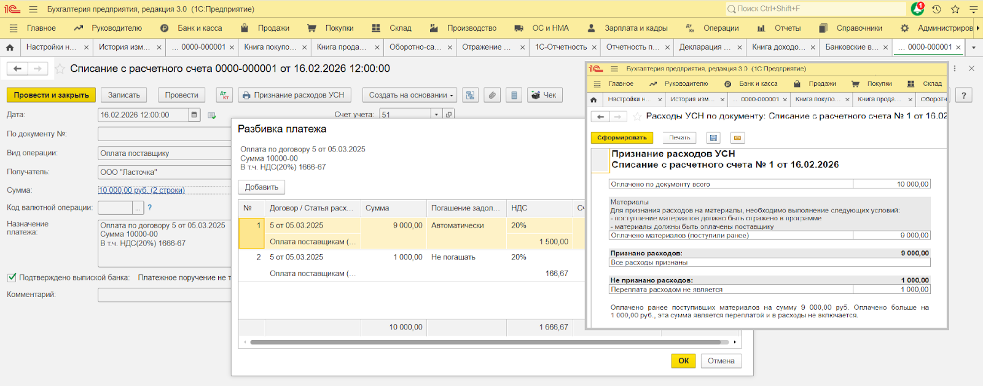
Task: Open the 'Счет учета' dropdown arrow
Action: [436, 115]
